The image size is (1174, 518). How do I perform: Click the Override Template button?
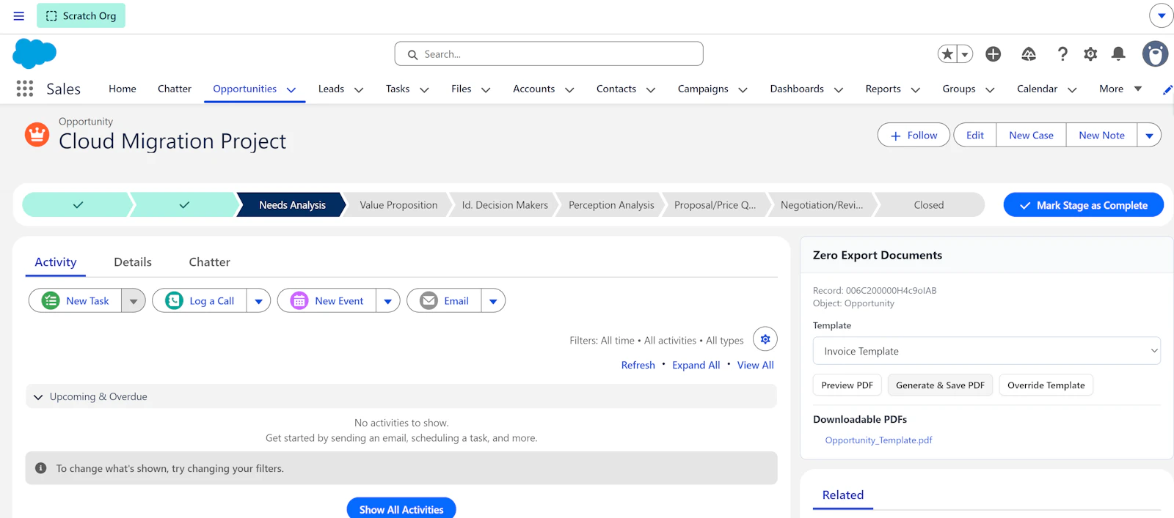(1046, 385)
